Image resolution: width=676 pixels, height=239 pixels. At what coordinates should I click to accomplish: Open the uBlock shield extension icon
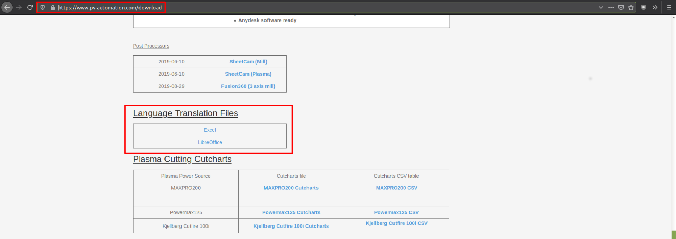click(x=644, y=7)
